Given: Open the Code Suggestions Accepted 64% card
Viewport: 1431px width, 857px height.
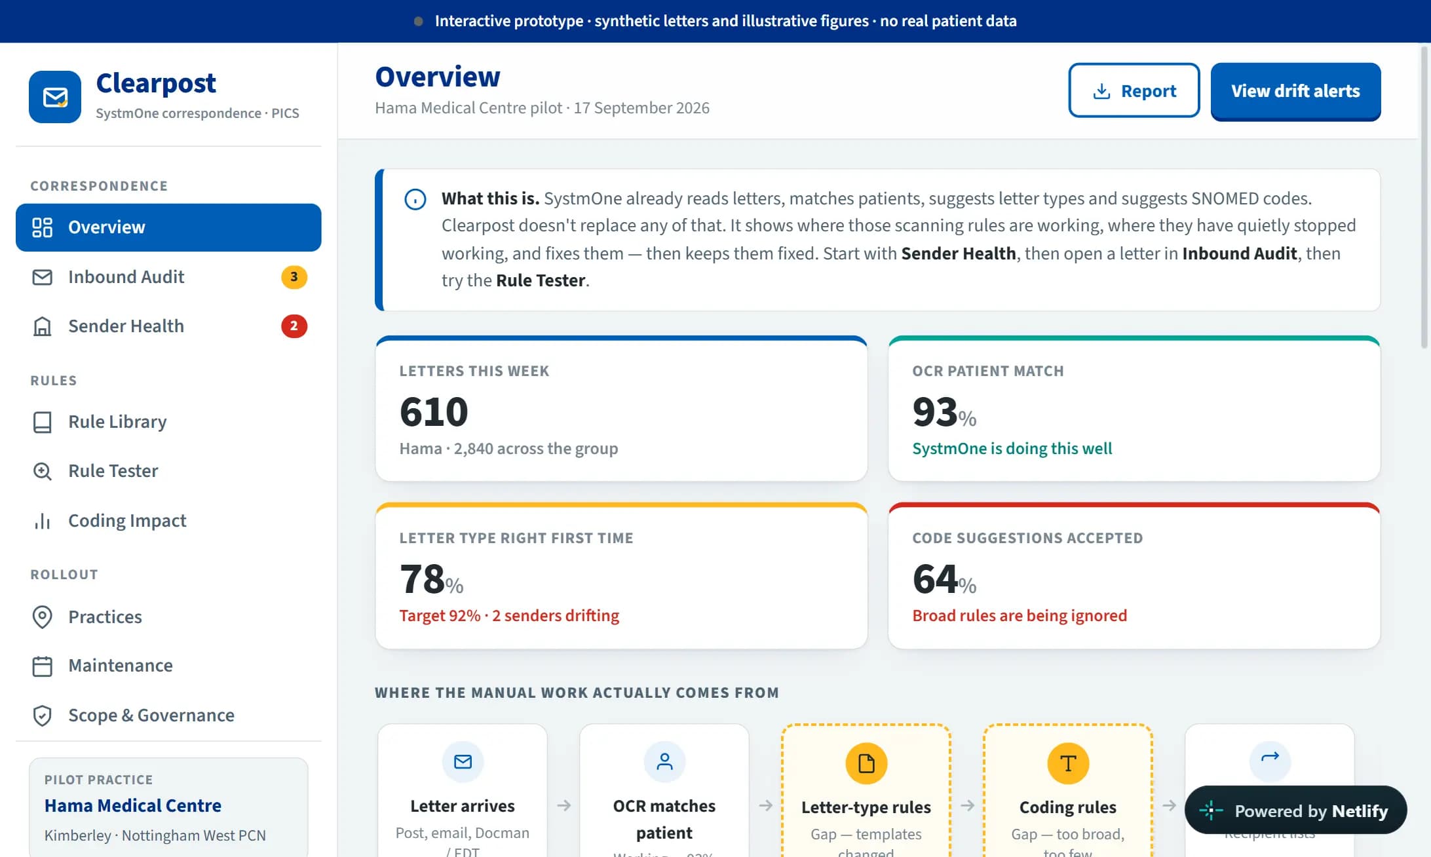Looking at the screenshot, I should (x=1134, y=576).
